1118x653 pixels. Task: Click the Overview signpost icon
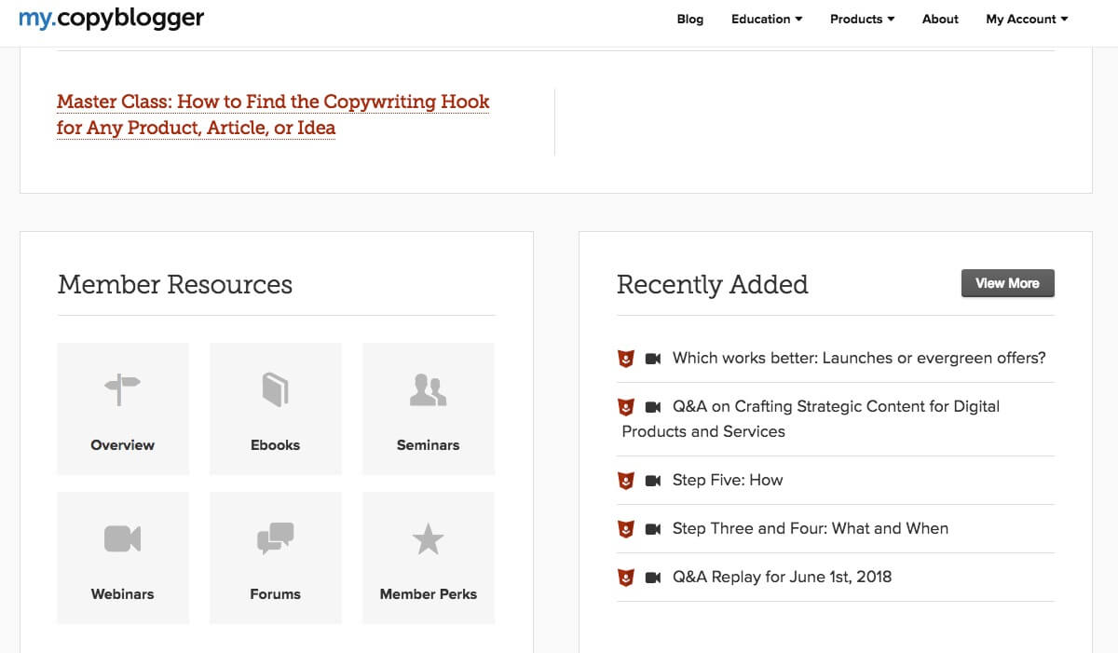coord(122,389)
